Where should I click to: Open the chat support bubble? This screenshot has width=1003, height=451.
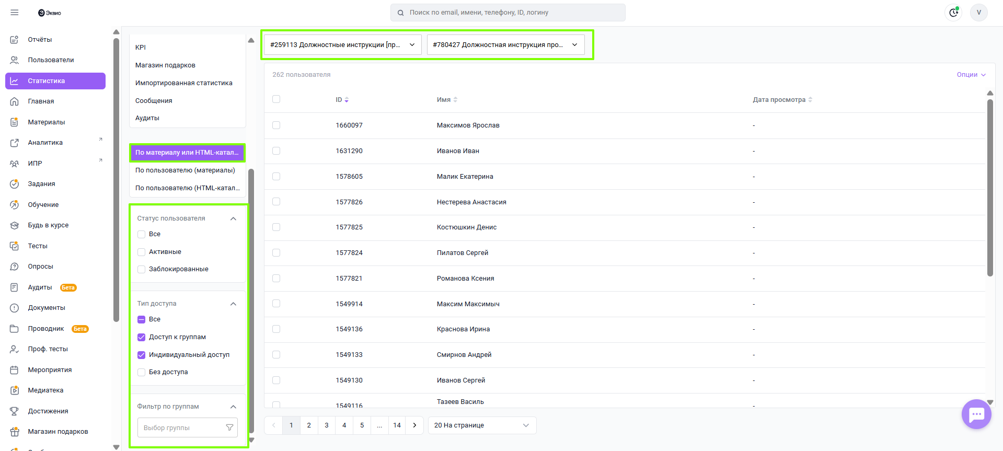976,414
